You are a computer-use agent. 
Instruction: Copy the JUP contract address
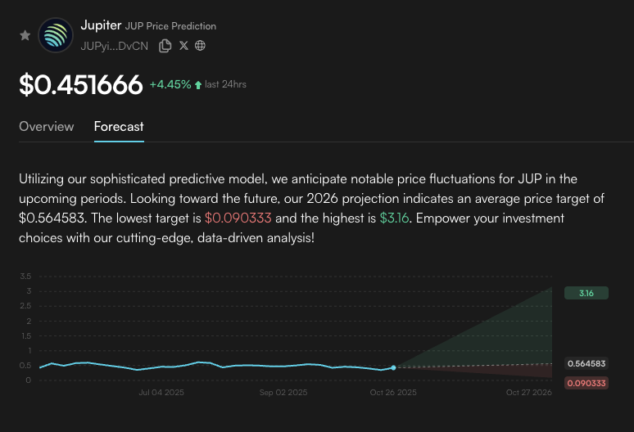tap(165, 46)
